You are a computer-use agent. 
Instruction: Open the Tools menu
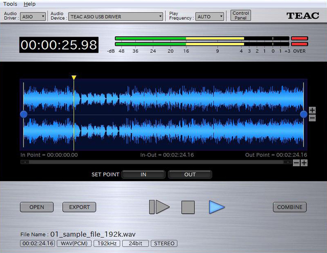coord(10,4)
